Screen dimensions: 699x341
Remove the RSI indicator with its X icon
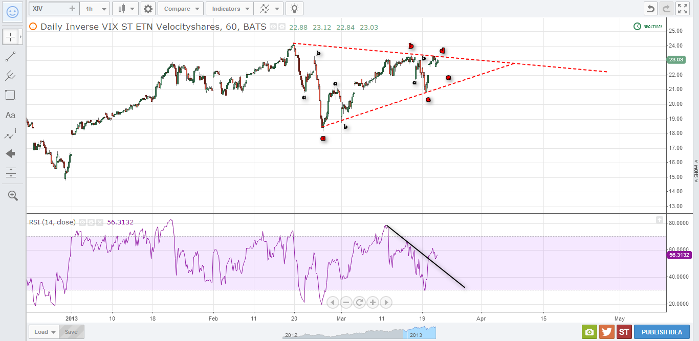99,222
